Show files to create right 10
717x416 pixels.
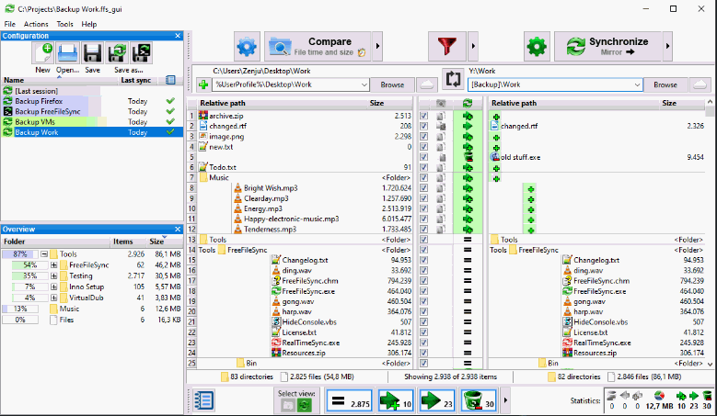pyautogui.click(x=396, y=401)
